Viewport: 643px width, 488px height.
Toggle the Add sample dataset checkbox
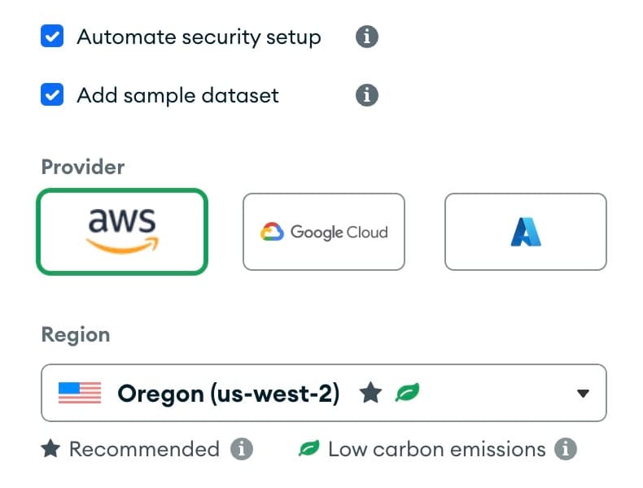click(x=52, y=95)
